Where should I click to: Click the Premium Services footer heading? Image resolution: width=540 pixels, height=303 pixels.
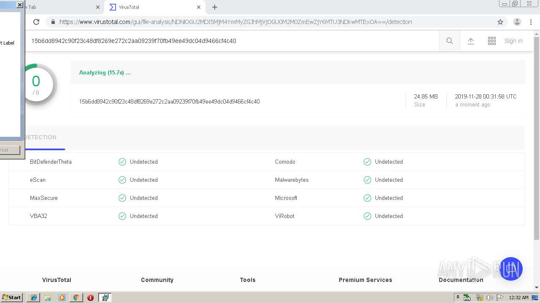click(365, 280)
